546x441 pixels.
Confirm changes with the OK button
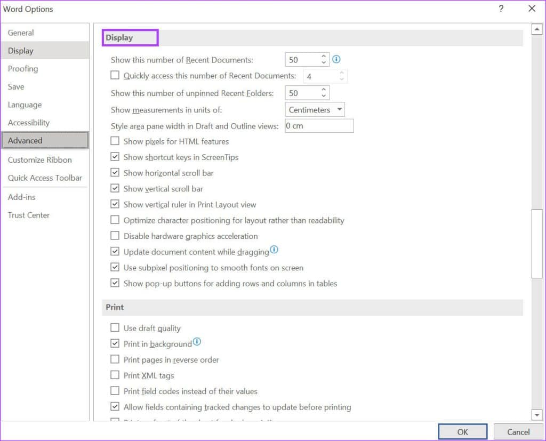click(x=462, y=431)
